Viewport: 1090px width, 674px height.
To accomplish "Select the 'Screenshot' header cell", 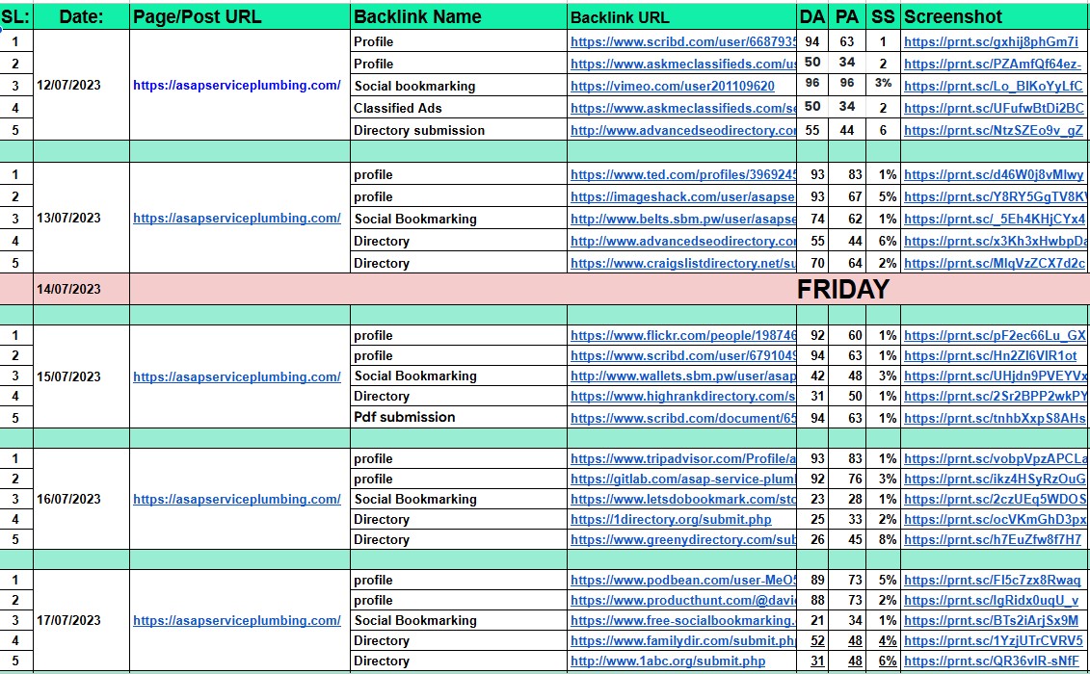I will click(996, 16).
